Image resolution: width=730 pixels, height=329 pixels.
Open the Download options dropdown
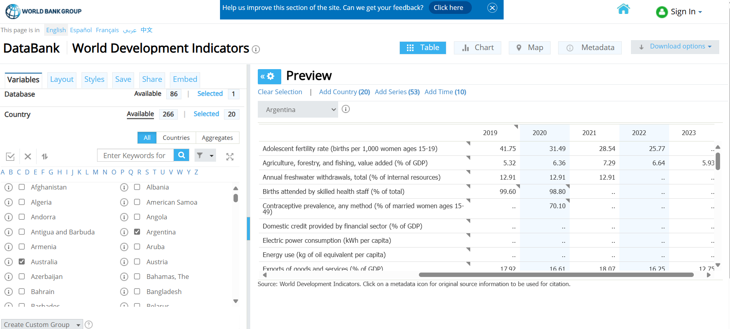(675, 47)
